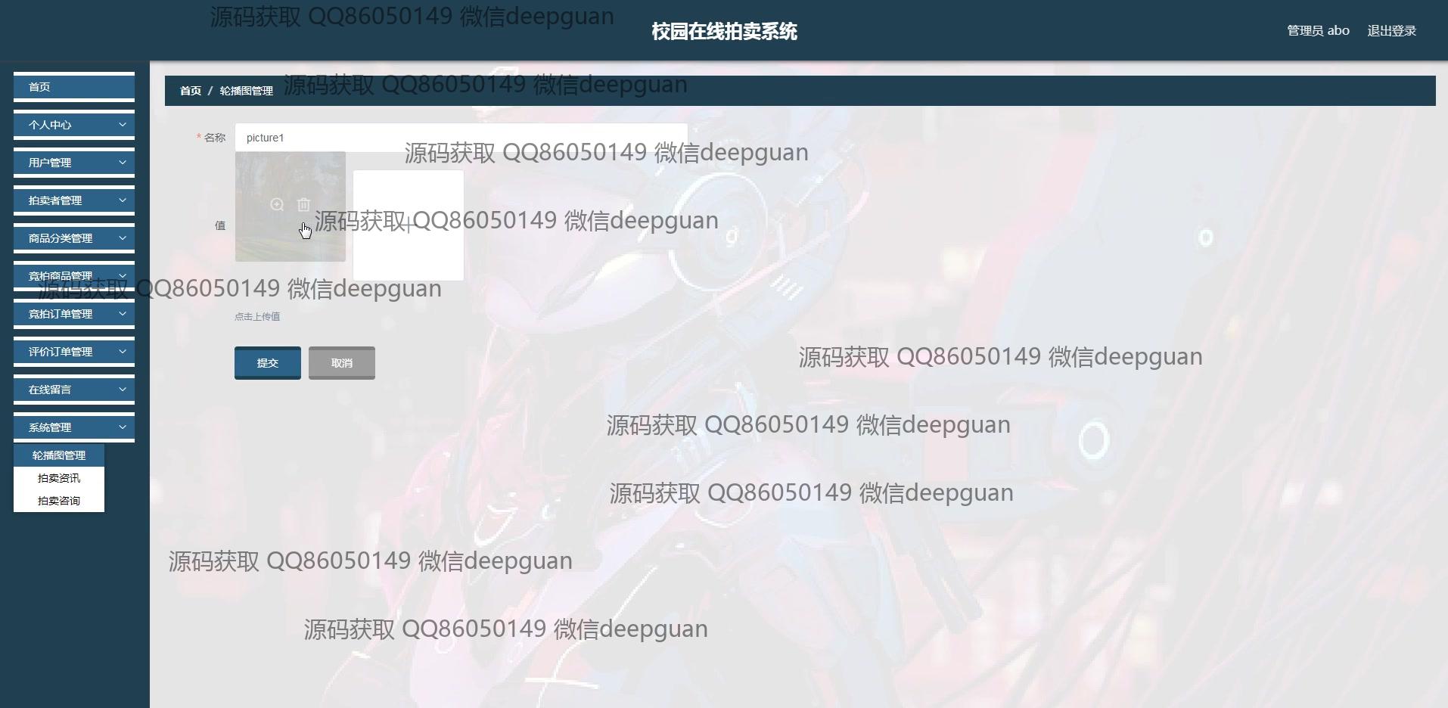Screen dimensions: 1448x708
Task: Open the 评价订单管理 section
Action: point(74,352)
